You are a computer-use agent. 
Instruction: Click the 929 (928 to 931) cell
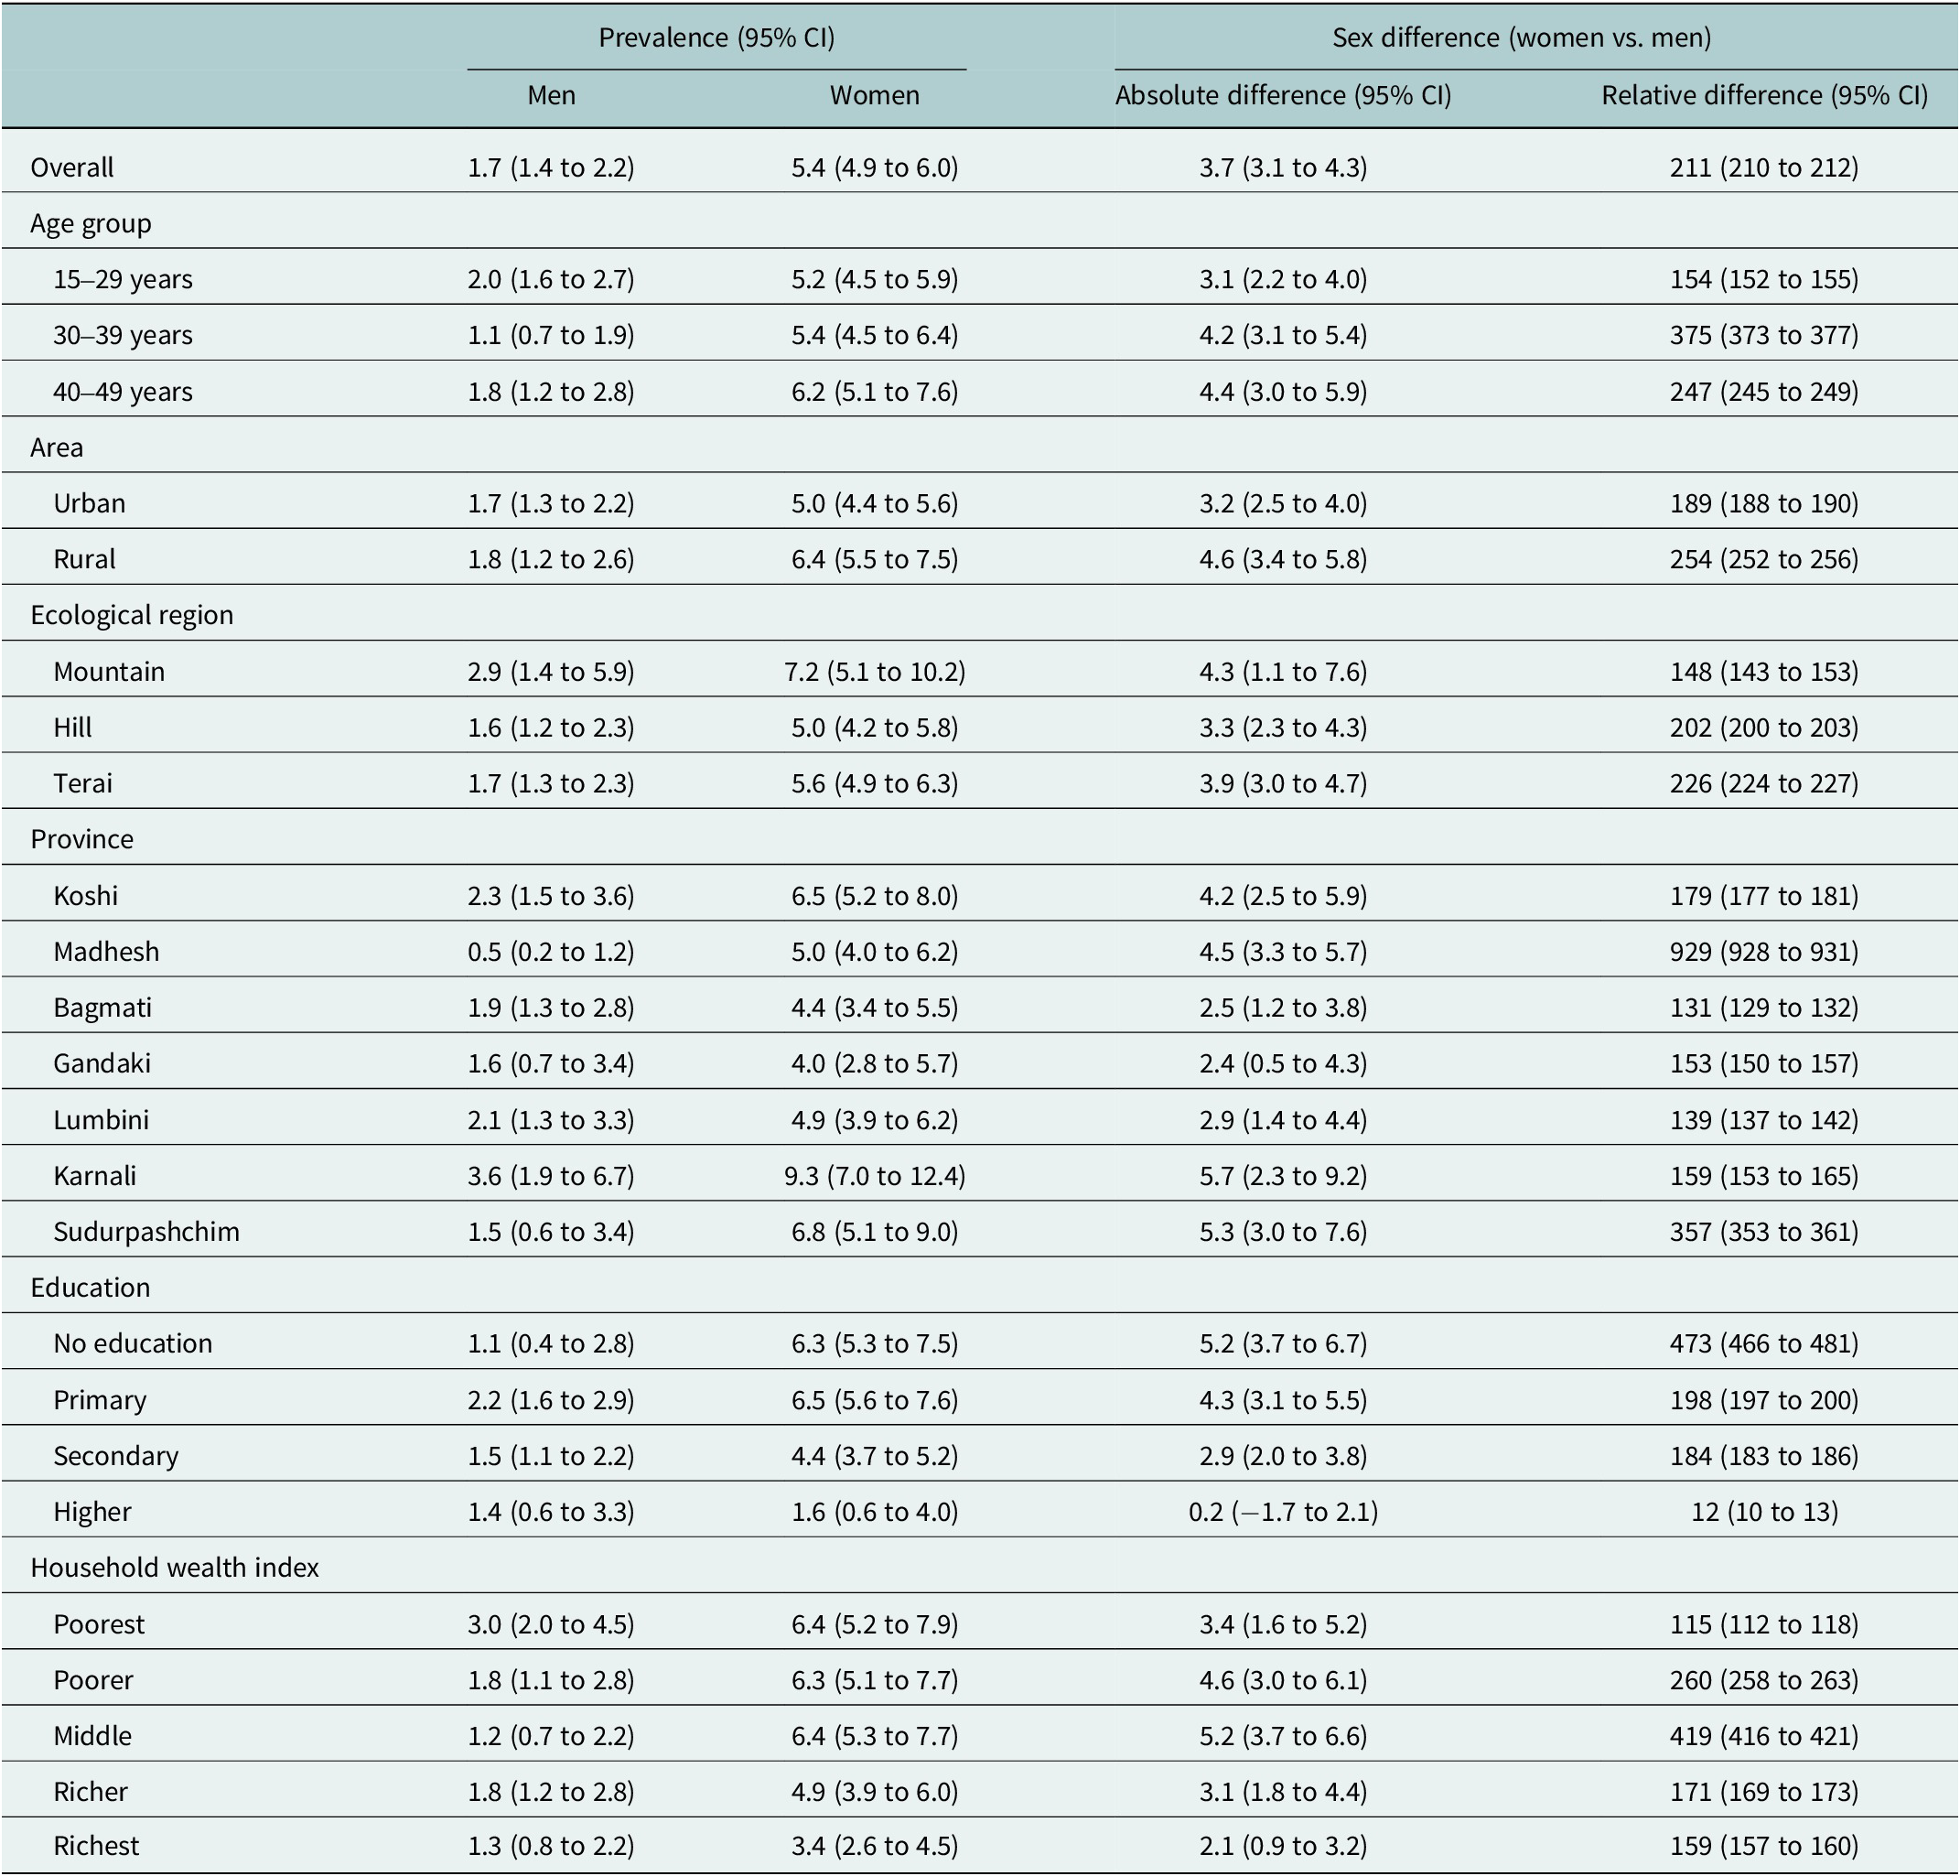point(1764,951)
